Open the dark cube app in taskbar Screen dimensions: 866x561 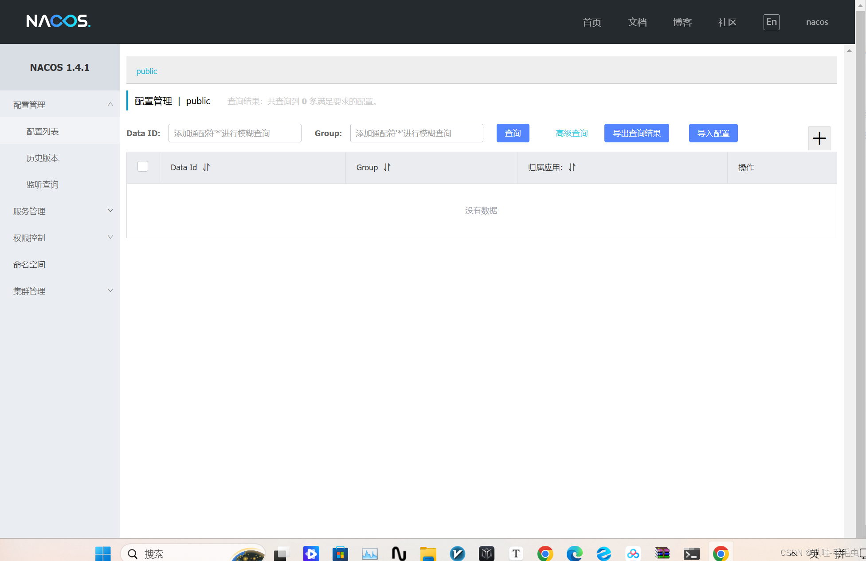[486, 553]
